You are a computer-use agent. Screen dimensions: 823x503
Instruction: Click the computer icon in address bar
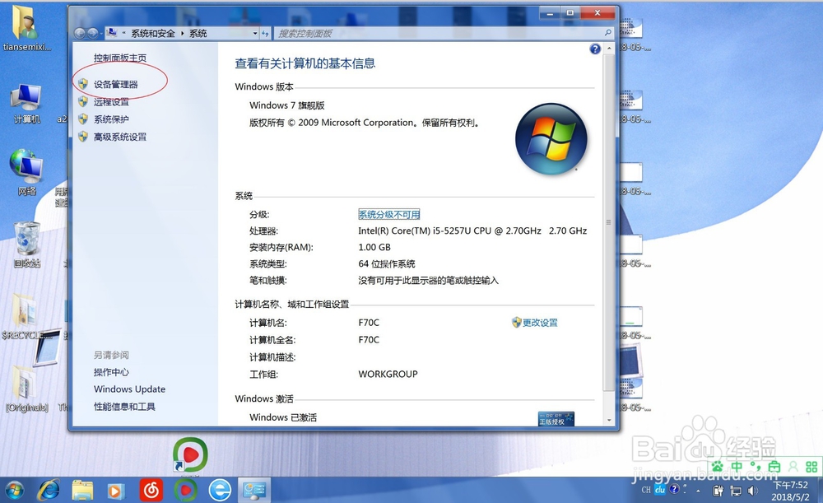click(x=111, y=33)
